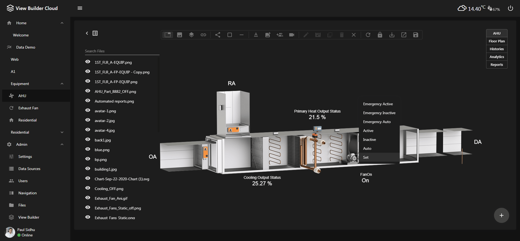Toggle visibility of AHU_Part_8882_OFF.png
Screen dimensions: 520x241
pos(88,91)
